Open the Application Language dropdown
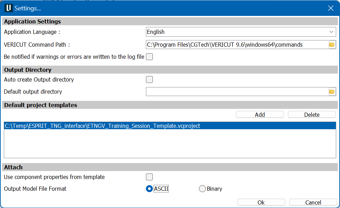This screenshot has height=208, width=340. [x=241, y=32]
